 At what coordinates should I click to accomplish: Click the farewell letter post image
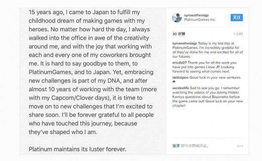(93, 81)
